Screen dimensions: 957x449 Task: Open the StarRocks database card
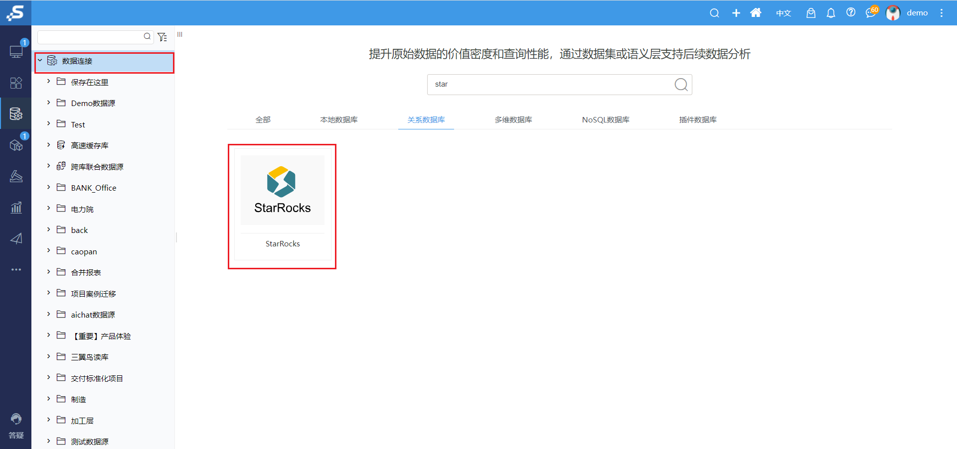point(283,204)
